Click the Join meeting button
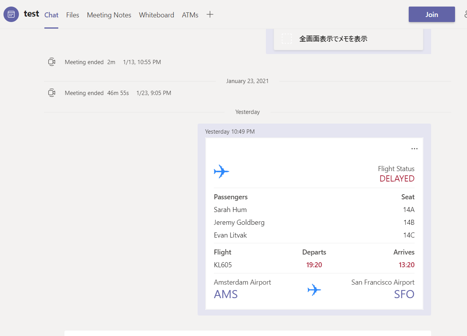This screenshot has height=336, width=467. tap(431, 14)
